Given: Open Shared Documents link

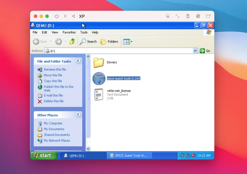Looking at the screenshot, I should pos(57,135).
